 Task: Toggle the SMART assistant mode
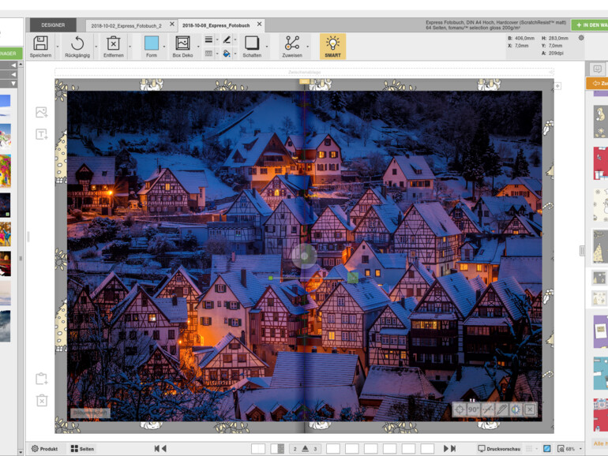[332, 46]
